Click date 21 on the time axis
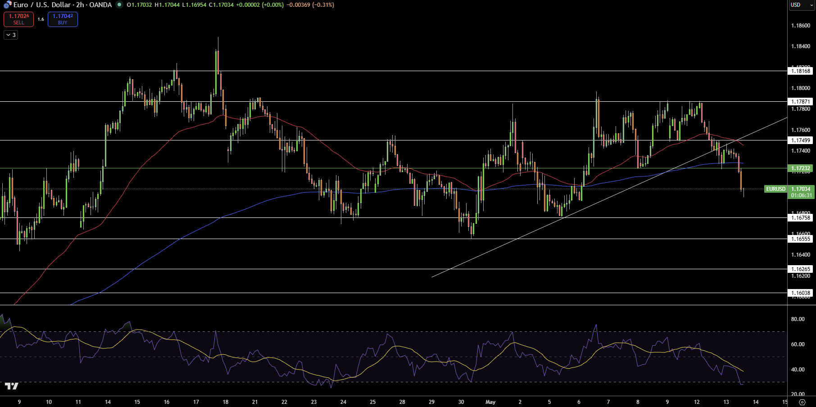 [255, 402]
